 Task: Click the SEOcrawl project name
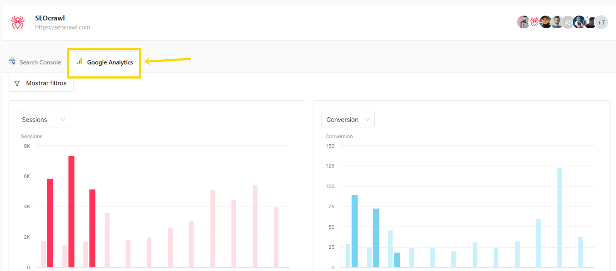[x=50, y=18]
